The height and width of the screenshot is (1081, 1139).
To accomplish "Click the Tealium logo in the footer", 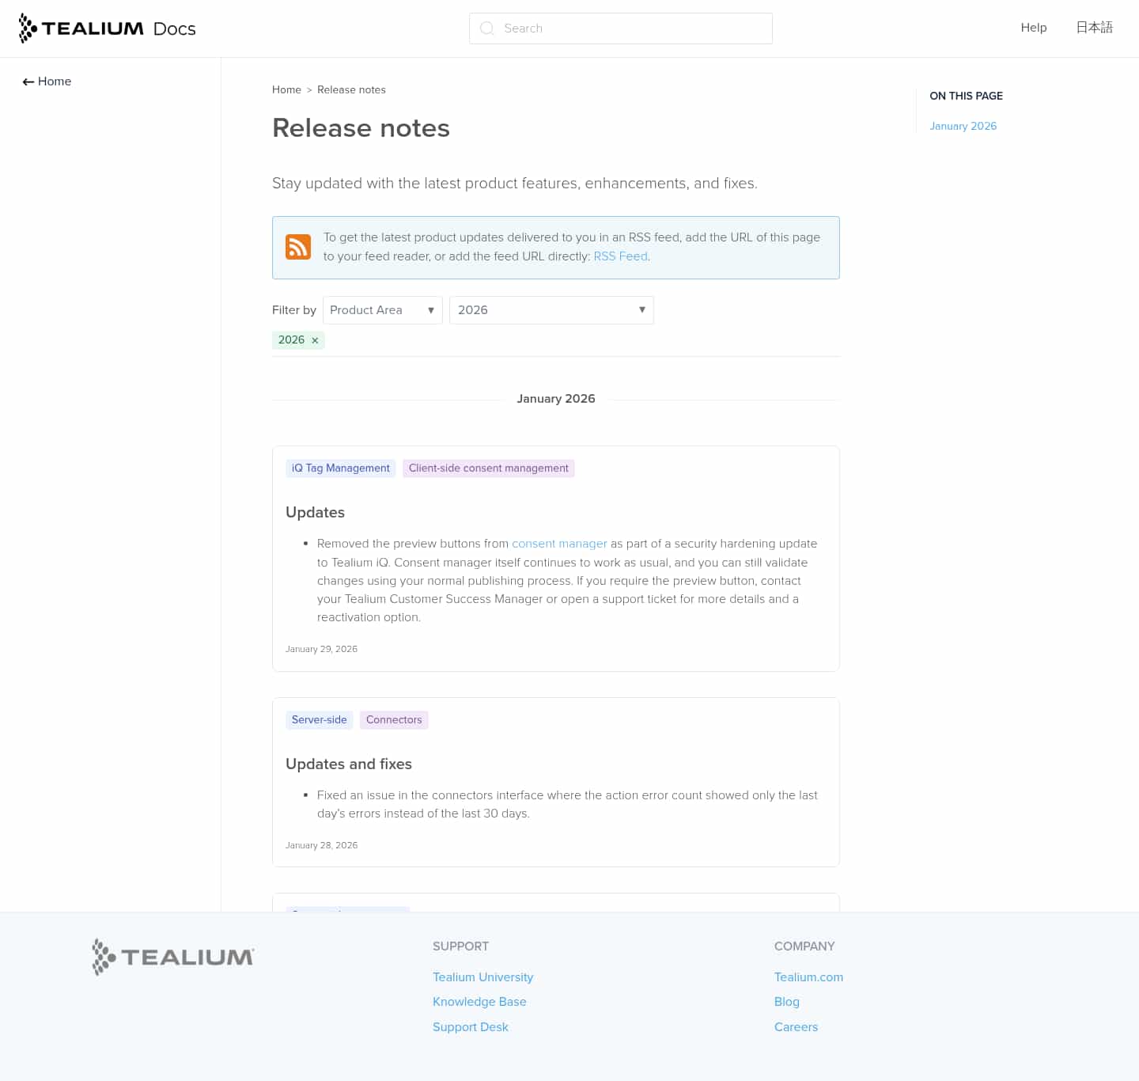I will click(x=172, y=956).
